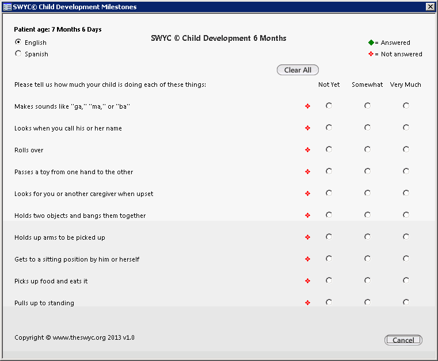Image resolution: width=438 pixels, height=361 pixels.
Task: Choose Somewhat for 'Looks when you call name'
Action: (x=367, y=128)
